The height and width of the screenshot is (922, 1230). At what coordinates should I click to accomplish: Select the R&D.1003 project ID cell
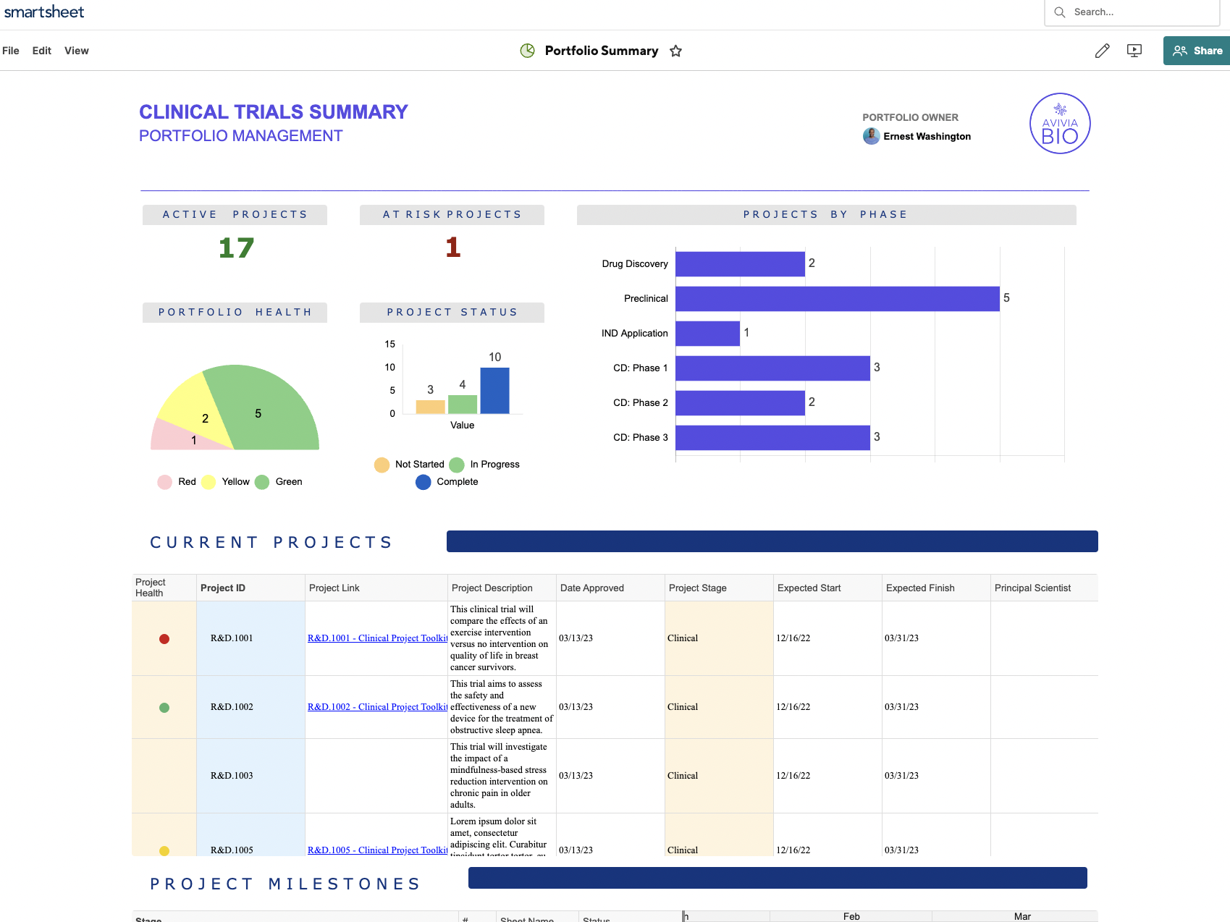(x=250, y=776)
